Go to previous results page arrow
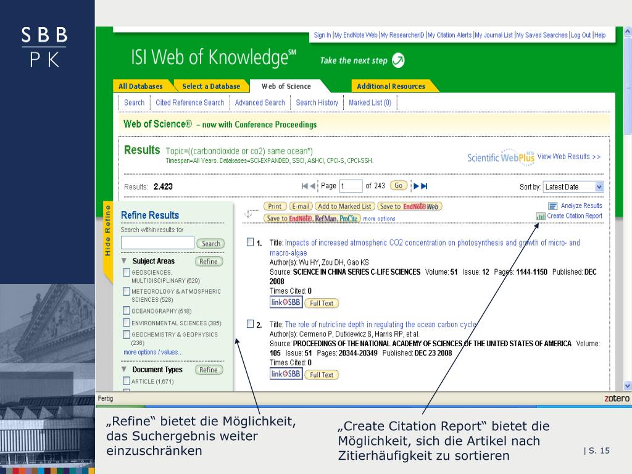Image resolution: width=632 pixels, height=474 pixels. tap(312, 186)
